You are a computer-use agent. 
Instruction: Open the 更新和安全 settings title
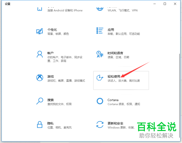pos(115,123)
